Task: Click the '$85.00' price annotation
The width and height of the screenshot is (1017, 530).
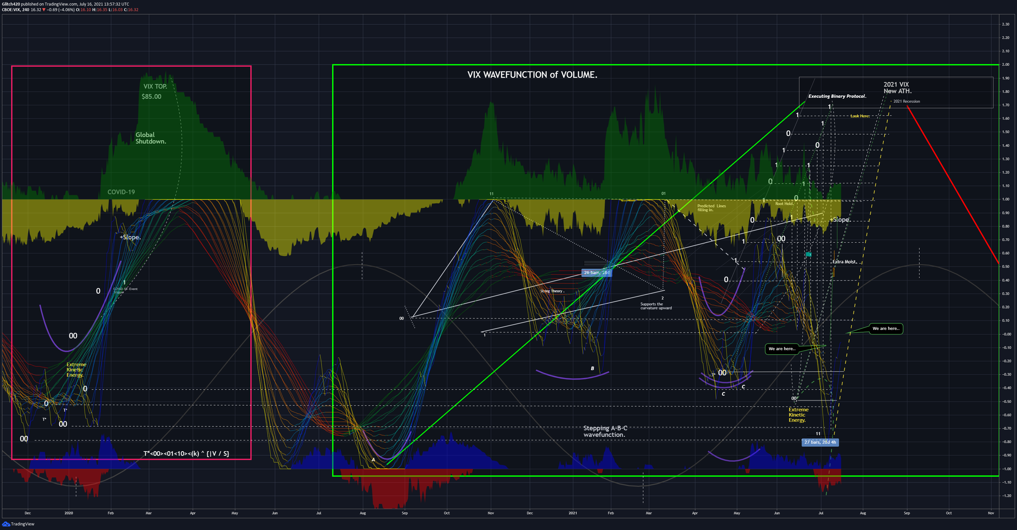Action: [x=152, y=96]
